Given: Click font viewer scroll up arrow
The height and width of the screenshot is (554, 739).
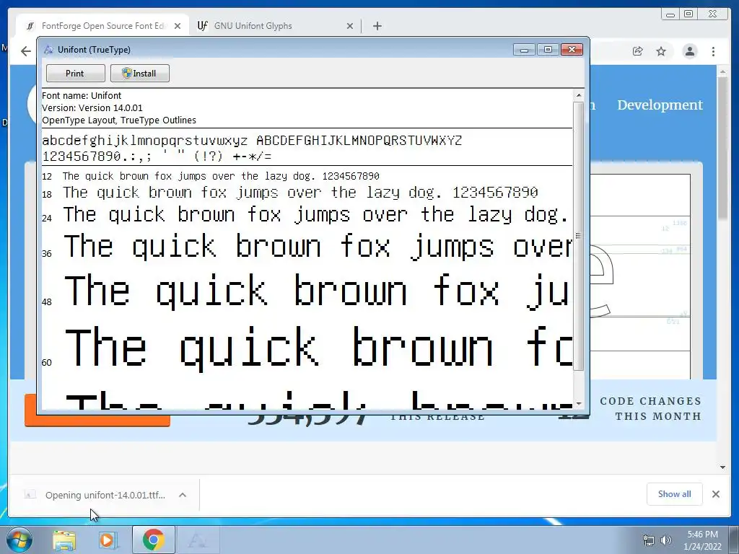Looking at the screenshot, I should 579,95.
